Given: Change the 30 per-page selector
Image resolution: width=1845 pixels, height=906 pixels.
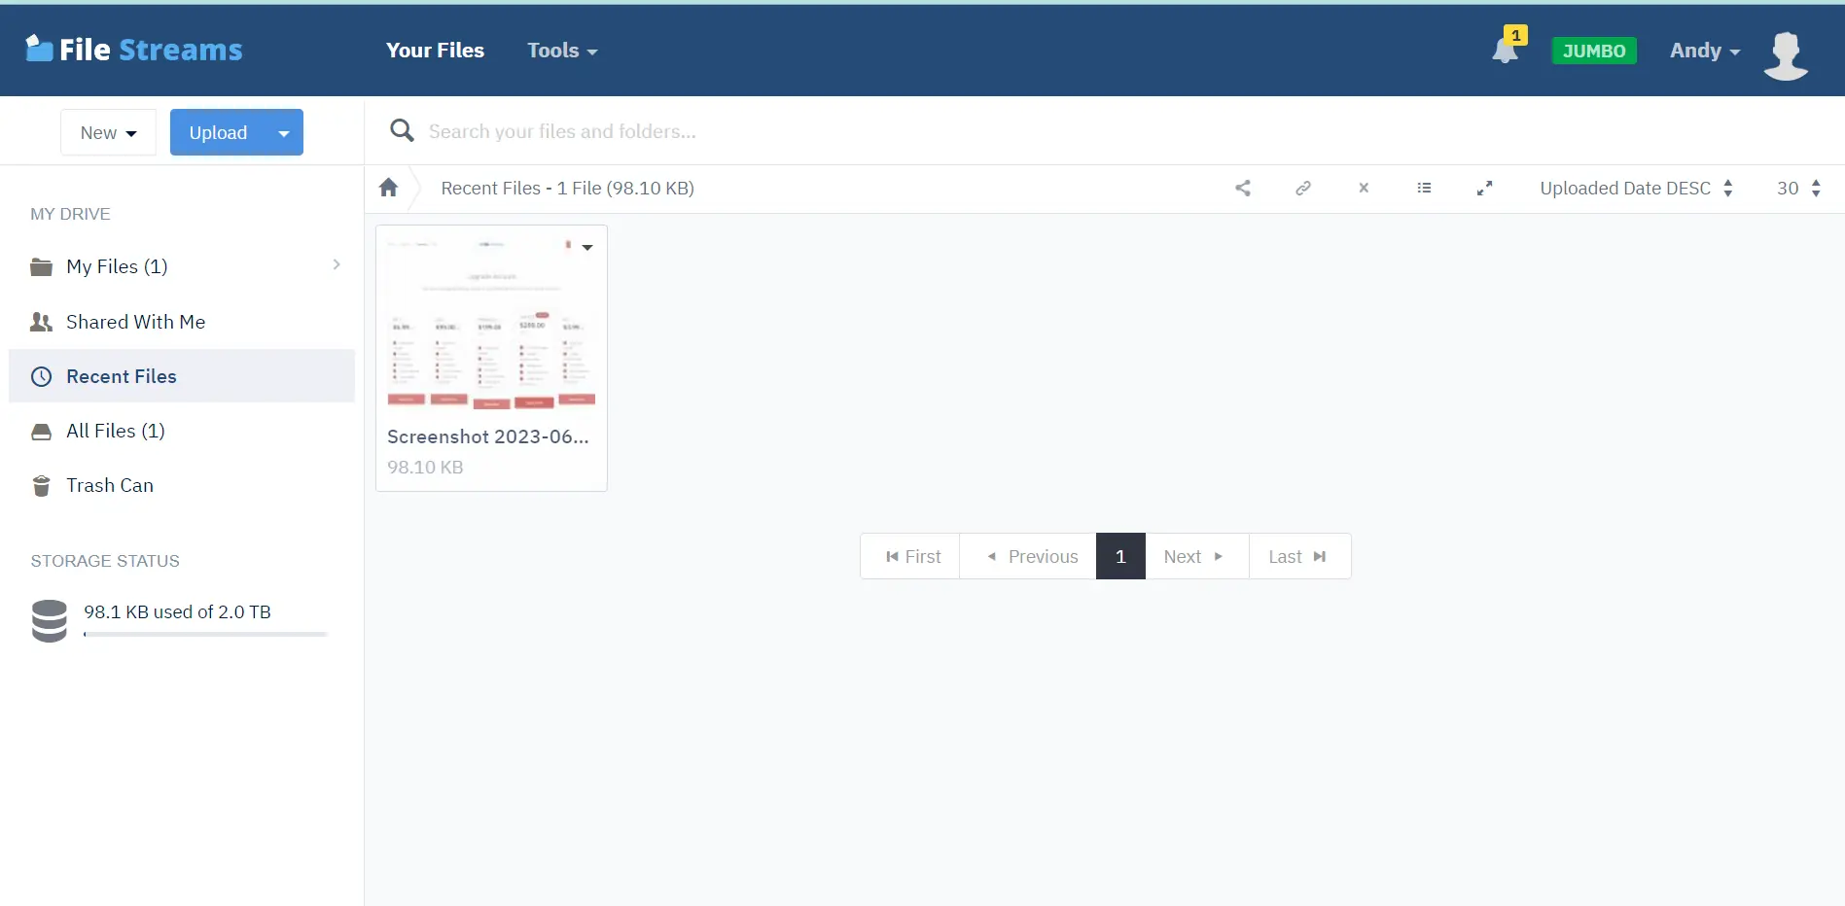Looking at the screenshot, I should (x=1798, y=189).
